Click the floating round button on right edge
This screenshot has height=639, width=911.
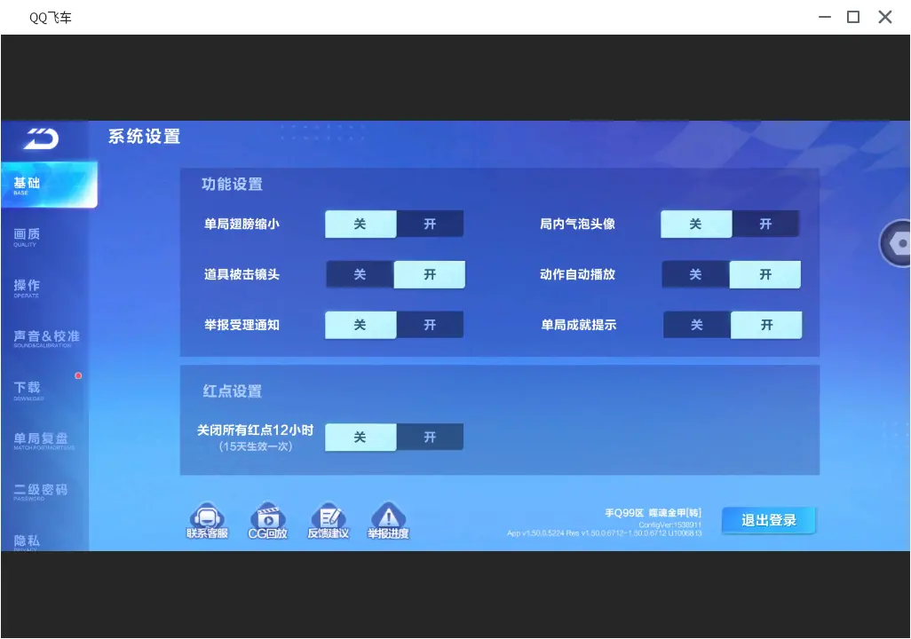click(x=895, y=243)
